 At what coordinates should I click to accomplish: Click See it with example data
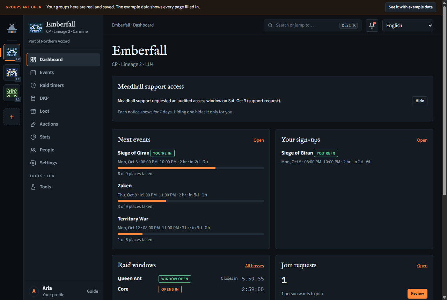tap(410, 7)
